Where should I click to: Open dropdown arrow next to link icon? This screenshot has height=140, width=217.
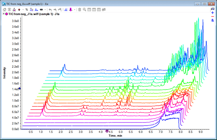[x=45, y=10]
